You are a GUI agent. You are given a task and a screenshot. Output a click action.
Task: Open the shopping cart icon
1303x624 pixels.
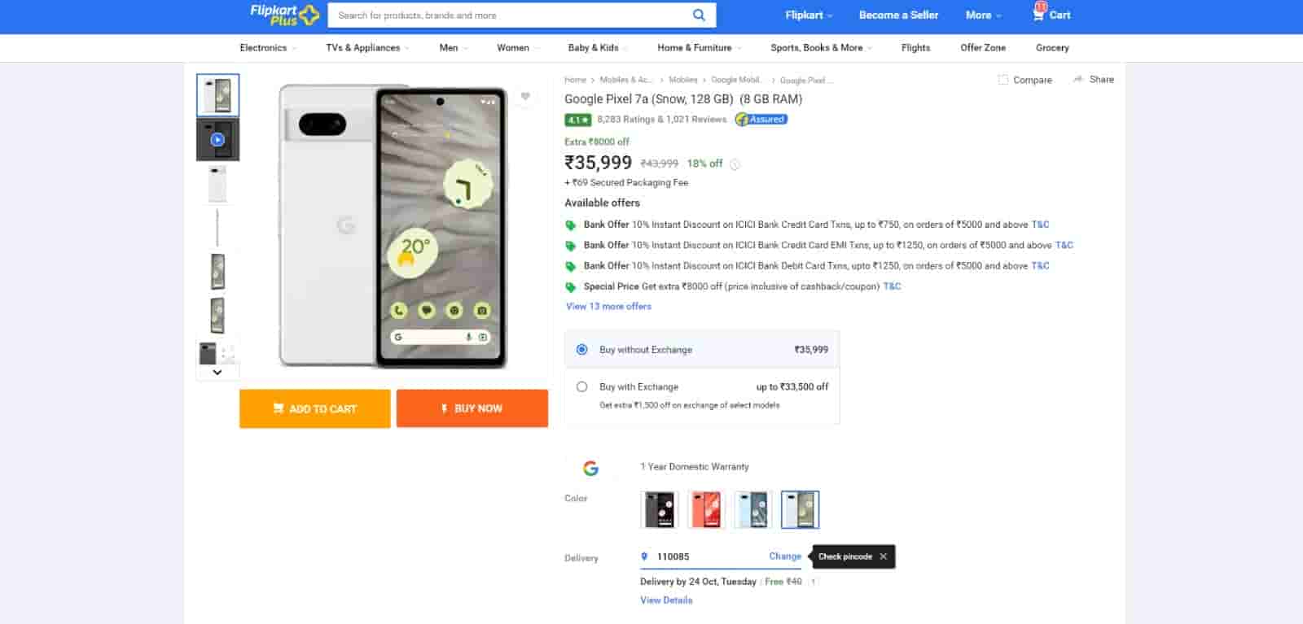pyautogui.click(x=1038, y=14)
